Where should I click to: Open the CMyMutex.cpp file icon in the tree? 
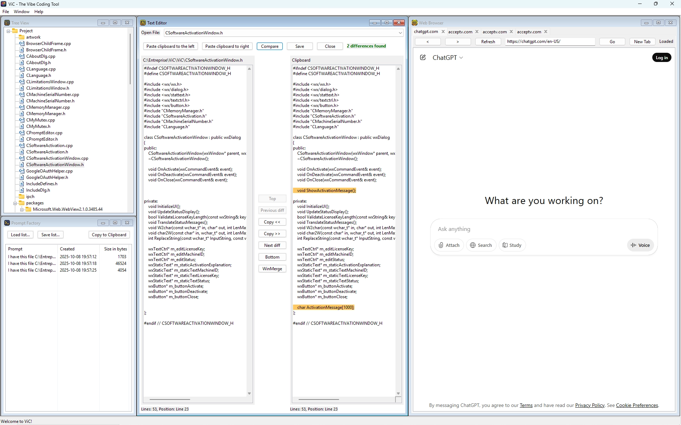22,120
